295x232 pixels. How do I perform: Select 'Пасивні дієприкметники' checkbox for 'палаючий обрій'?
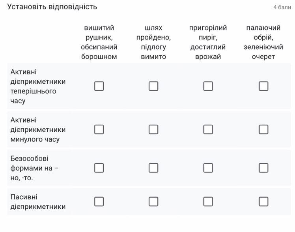263,202
